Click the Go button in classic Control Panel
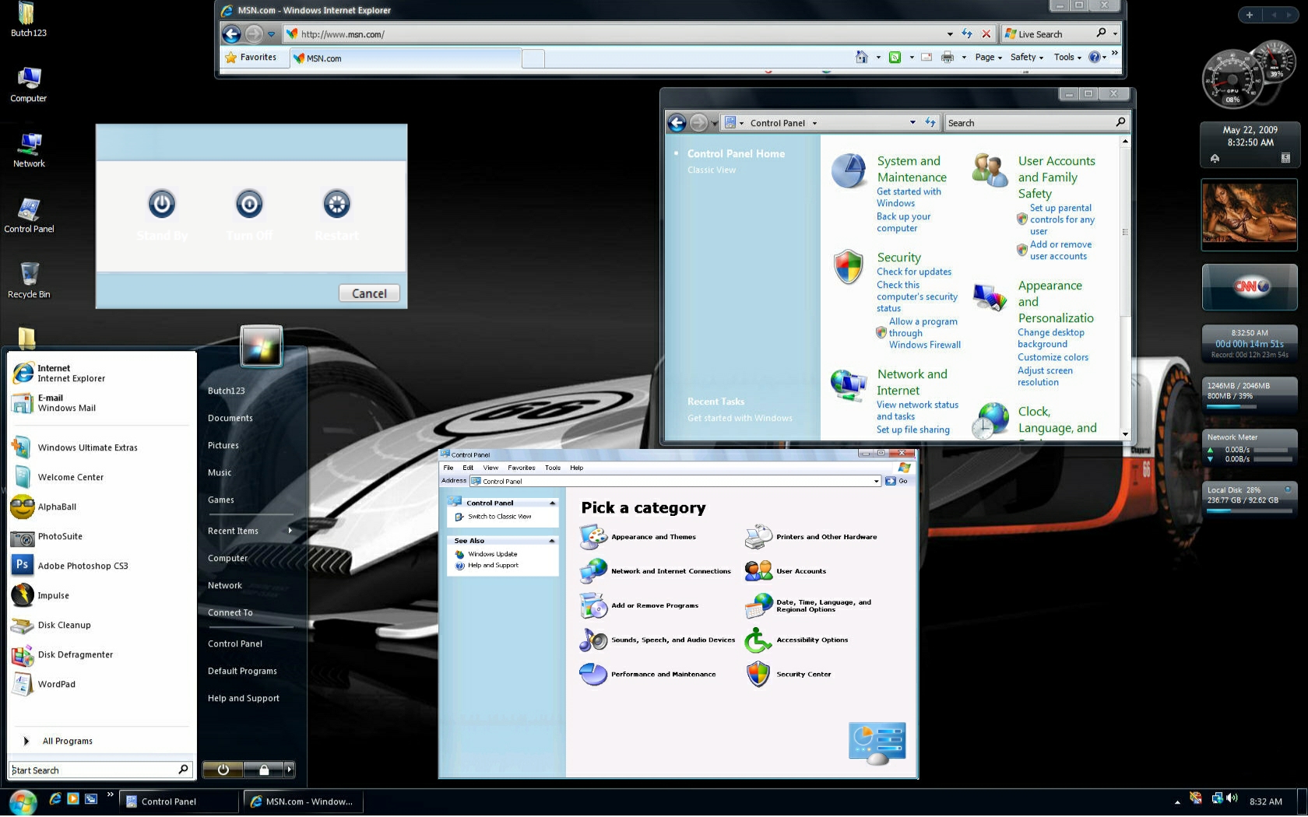Viewport: 1308px width, 817px height. (897, 481)
